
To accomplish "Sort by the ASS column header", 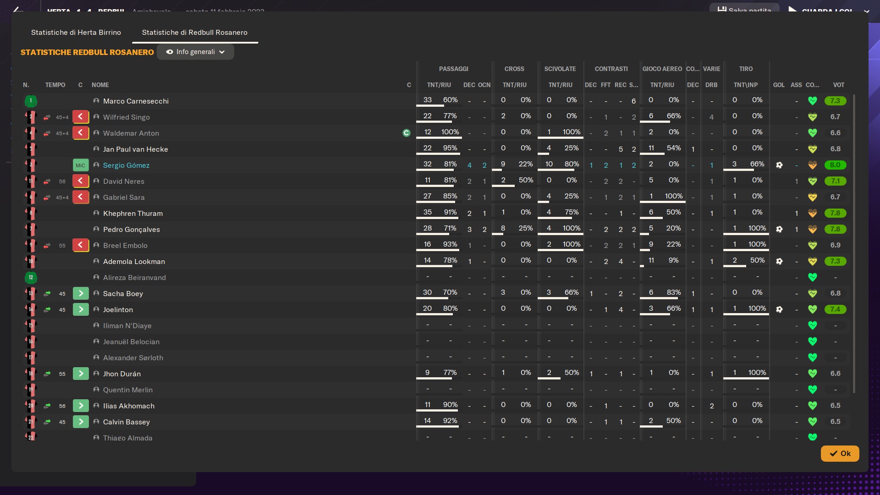I will (x=797, y=85).
